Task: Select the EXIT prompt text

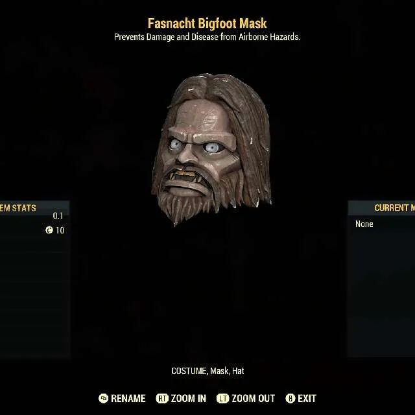Action: 307,398
